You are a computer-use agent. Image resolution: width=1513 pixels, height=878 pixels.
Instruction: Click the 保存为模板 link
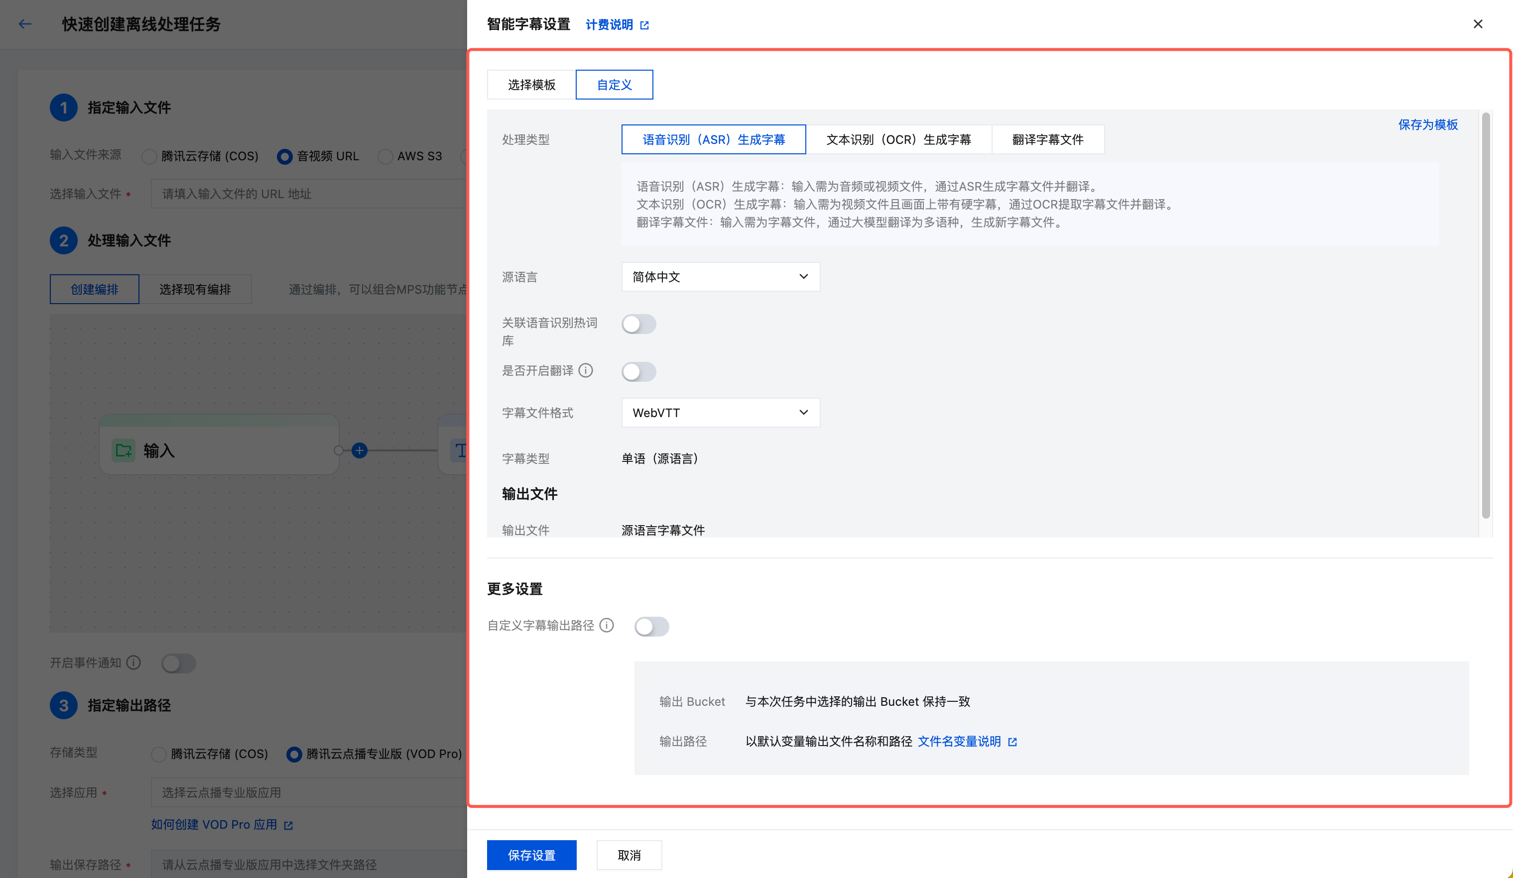click(1427, 125)
